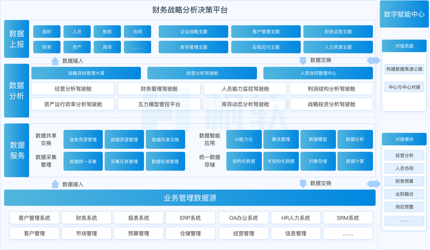Click the 财务战略分析决策平台 title

pyautogui.click(x=190, y=10)
